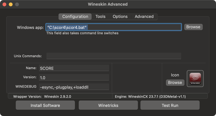The width and height of the screenshot is (216, 116).
Task: Select the Advanced tab
Action: click(144, 17)
